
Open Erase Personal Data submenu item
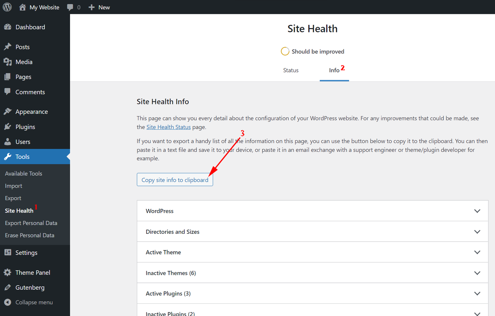click(30, 235)
